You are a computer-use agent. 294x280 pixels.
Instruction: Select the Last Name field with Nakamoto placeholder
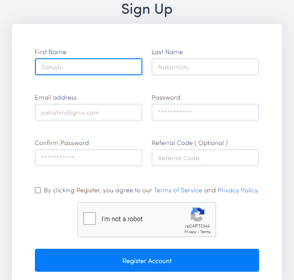[x=205, y=67]
